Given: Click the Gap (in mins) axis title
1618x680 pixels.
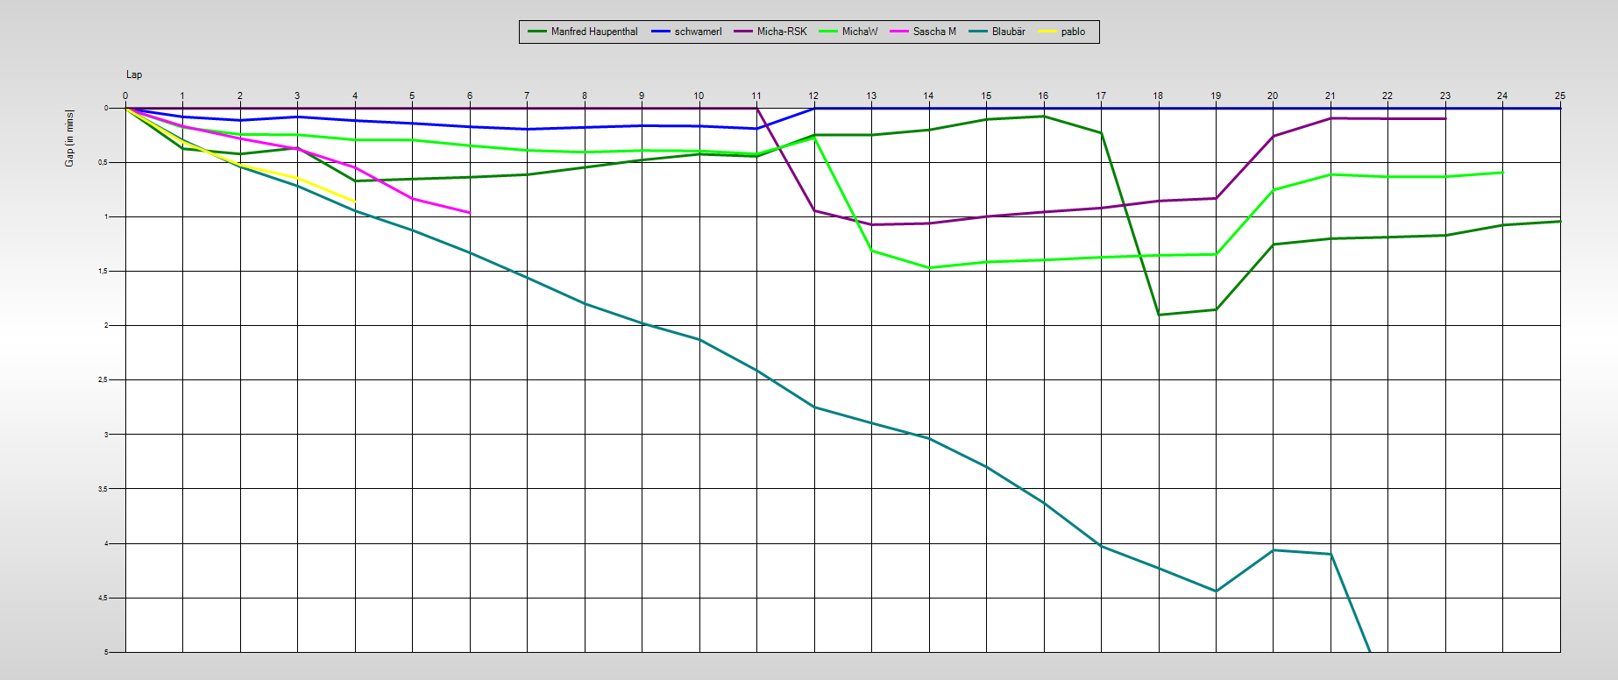Looking at the screenshot, I should click(69, 138).
